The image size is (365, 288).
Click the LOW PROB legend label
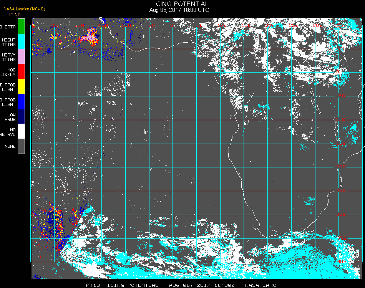coord(10,117)
